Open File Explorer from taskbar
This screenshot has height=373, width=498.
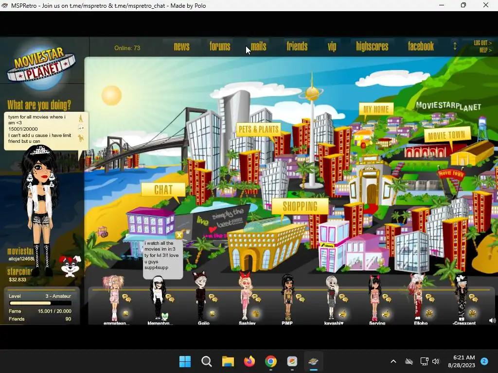pyautogui.click(x=228, y=361)
